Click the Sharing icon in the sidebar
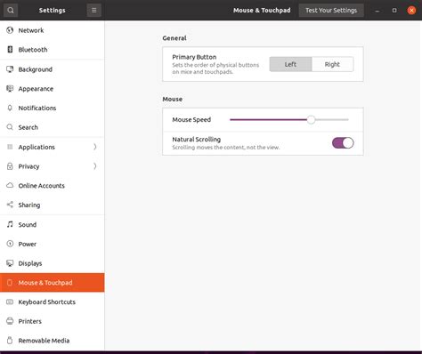This screenshot has height=354, width=422. click(x=10, y=205)
